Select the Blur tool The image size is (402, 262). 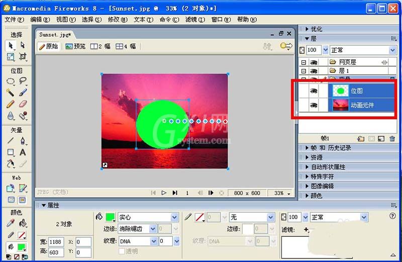(x=11, y=116)
